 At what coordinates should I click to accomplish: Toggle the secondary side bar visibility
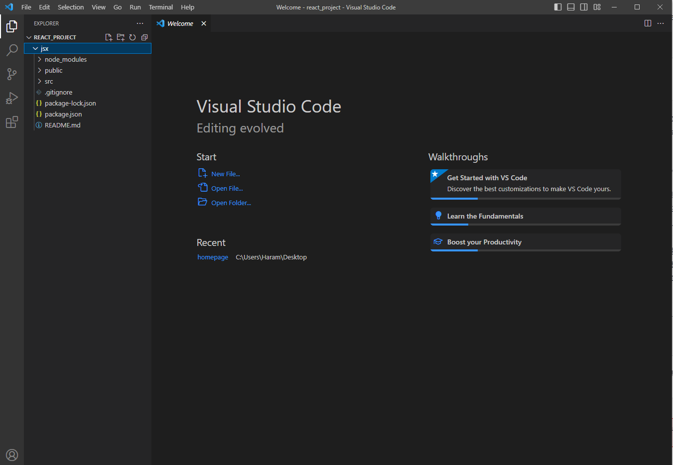point(584,7)
